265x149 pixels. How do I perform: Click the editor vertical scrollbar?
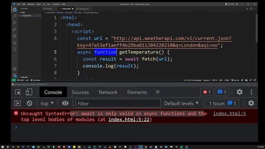(x=257, y=29)
